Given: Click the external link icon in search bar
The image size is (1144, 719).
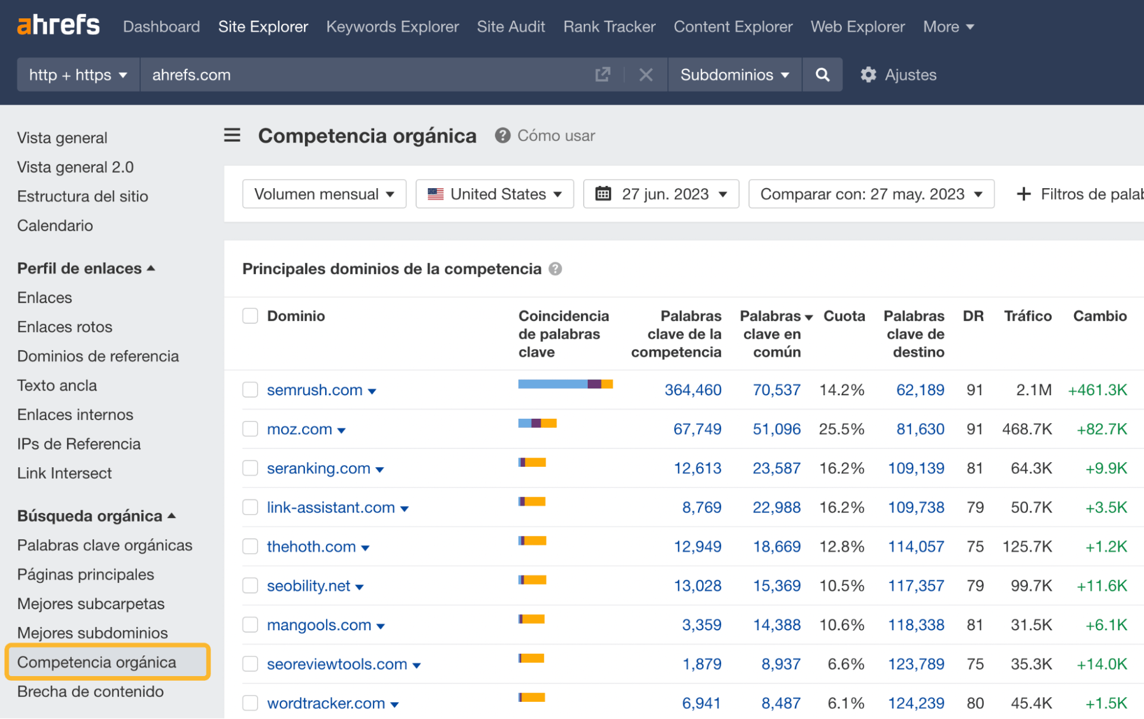Looking at the screenshot, I should click(x=603, y=74).
